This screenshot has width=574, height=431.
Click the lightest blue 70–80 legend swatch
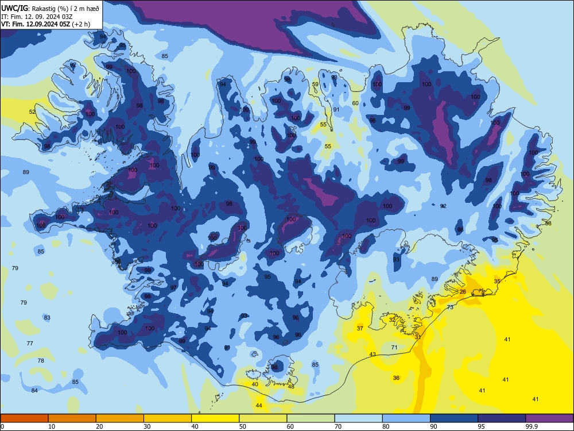click(358, 418)
